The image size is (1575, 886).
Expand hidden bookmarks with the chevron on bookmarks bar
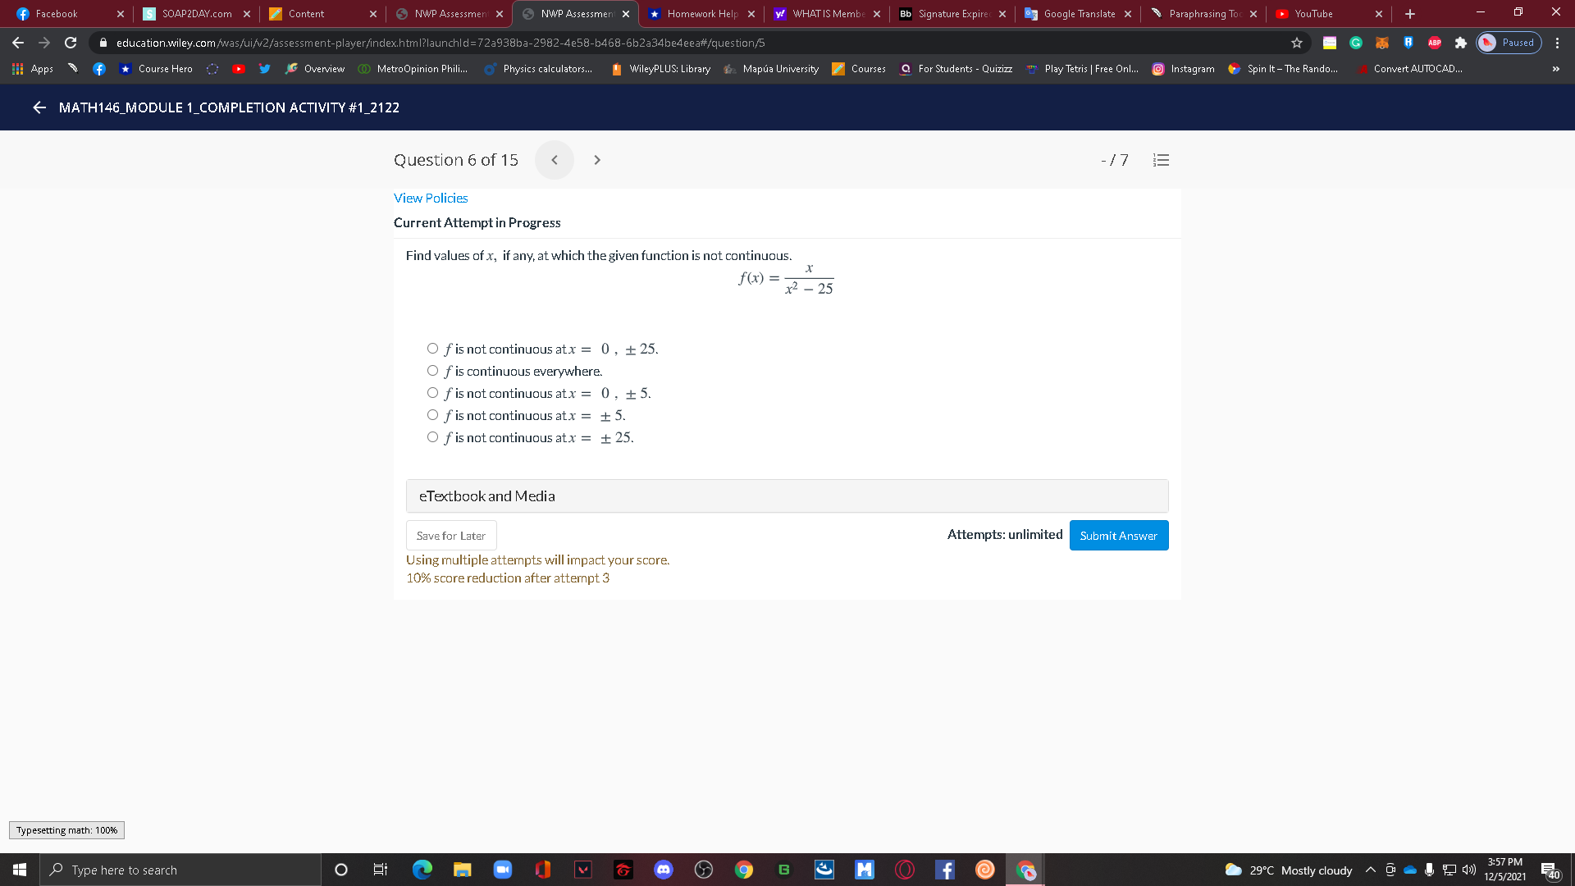tap(1555, 69)
